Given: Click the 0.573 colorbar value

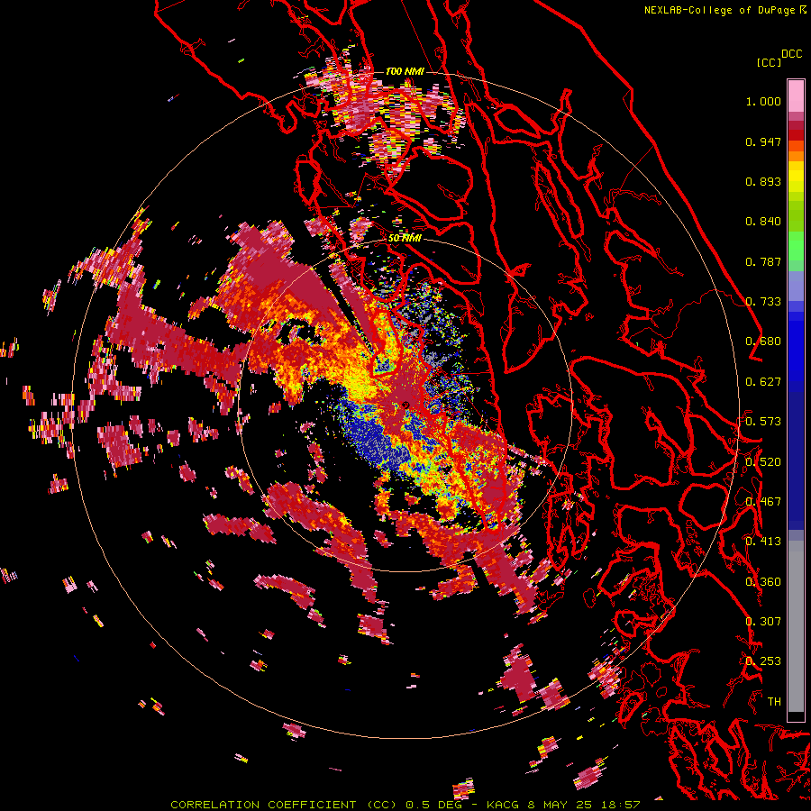Looking at the screenshot, I should click(763, 422).
